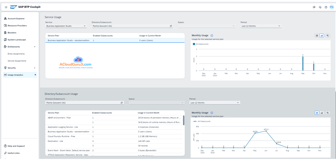Select bar chart view in Service Usage

coord(322,36)
